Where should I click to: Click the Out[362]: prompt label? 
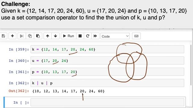(19, 91)
